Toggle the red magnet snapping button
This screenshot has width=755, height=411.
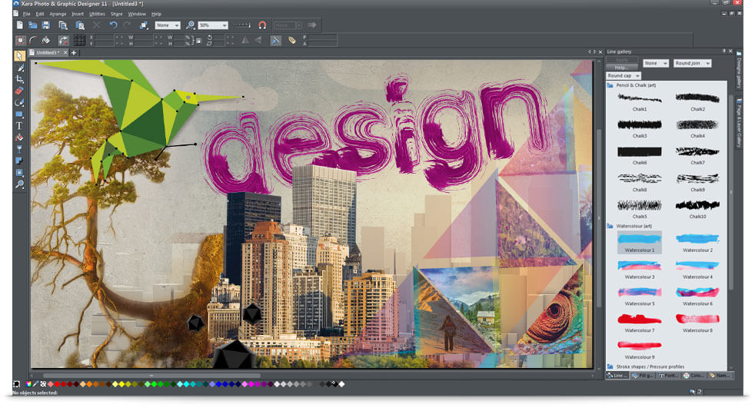pyautogui.click(x=262, y=25)
